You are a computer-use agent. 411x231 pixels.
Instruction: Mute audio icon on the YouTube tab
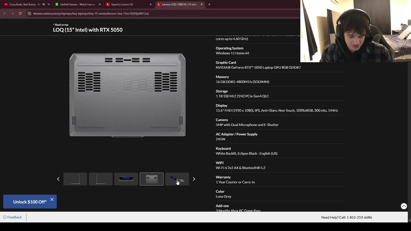click(x=44, y=4)
